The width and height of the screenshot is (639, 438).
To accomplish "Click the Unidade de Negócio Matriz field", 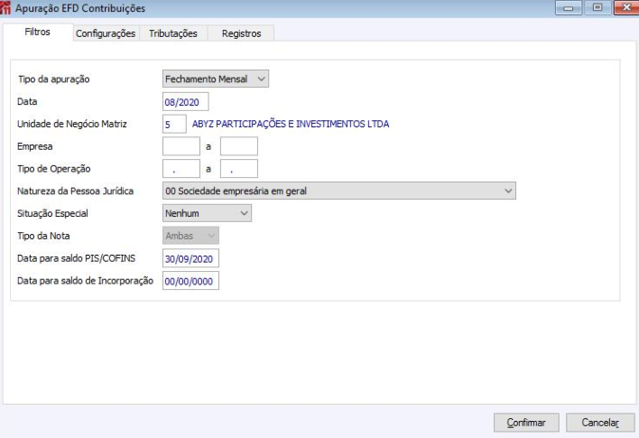I will click(174, 124).
